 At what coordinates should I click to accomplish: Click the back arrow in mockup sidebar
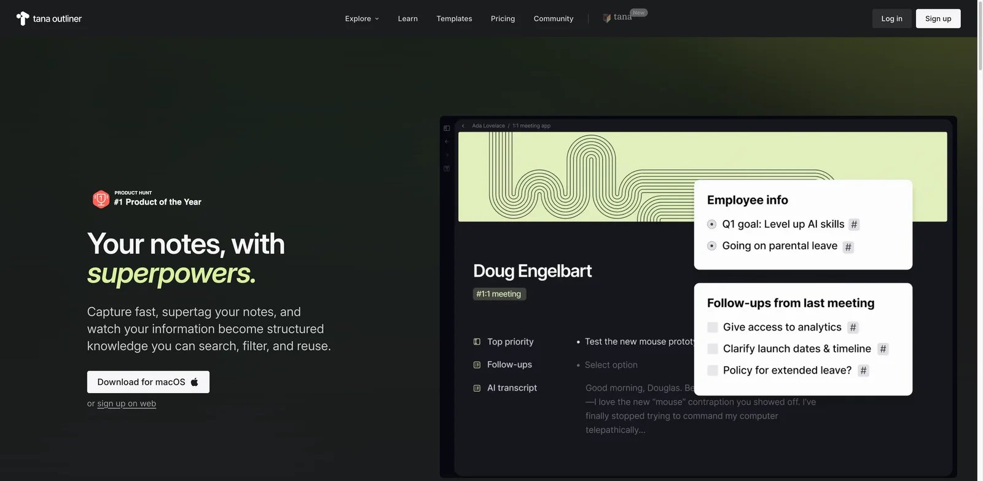[447, 141]
